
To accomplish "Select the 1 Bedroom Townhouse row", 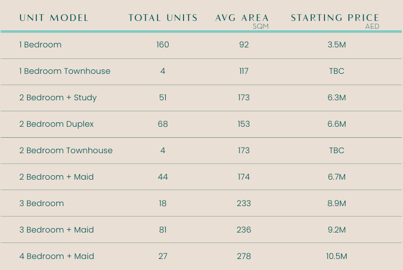I will [x=65, y=71].
